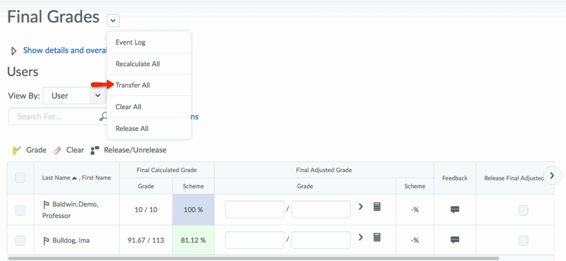
Task: Click transfer arrow icon in Bulldog row
Action: coord(361,237)
